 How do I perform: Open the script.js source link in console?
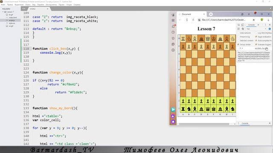(261, 48)
